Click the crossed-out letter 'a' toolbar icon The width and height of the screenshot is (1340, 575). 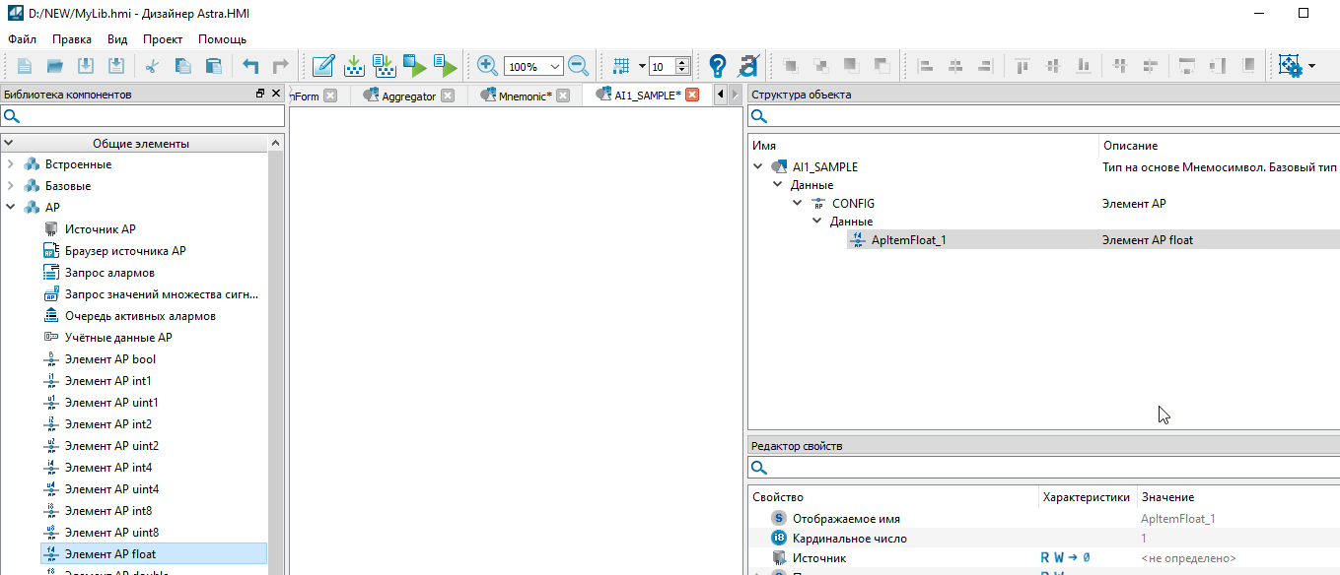coord(747,66)
